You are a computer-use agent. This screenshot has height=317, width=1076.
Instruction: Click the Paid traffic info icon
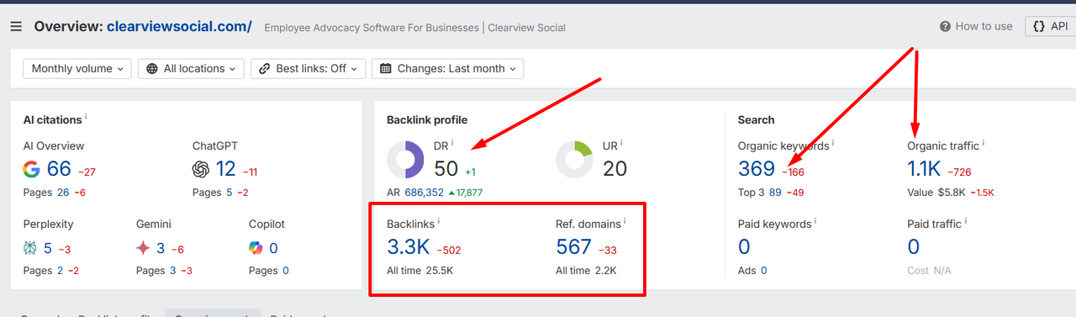pyautogui.click(x=966, y=221)
